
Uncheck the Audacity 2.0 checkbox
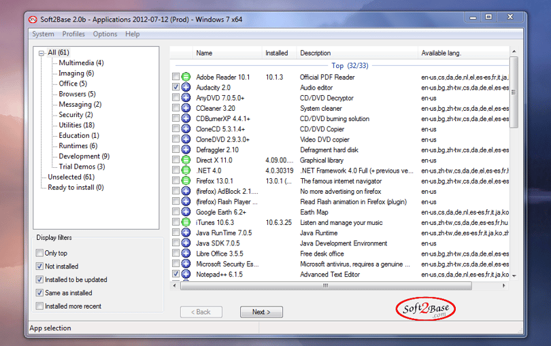pos(176,86)
